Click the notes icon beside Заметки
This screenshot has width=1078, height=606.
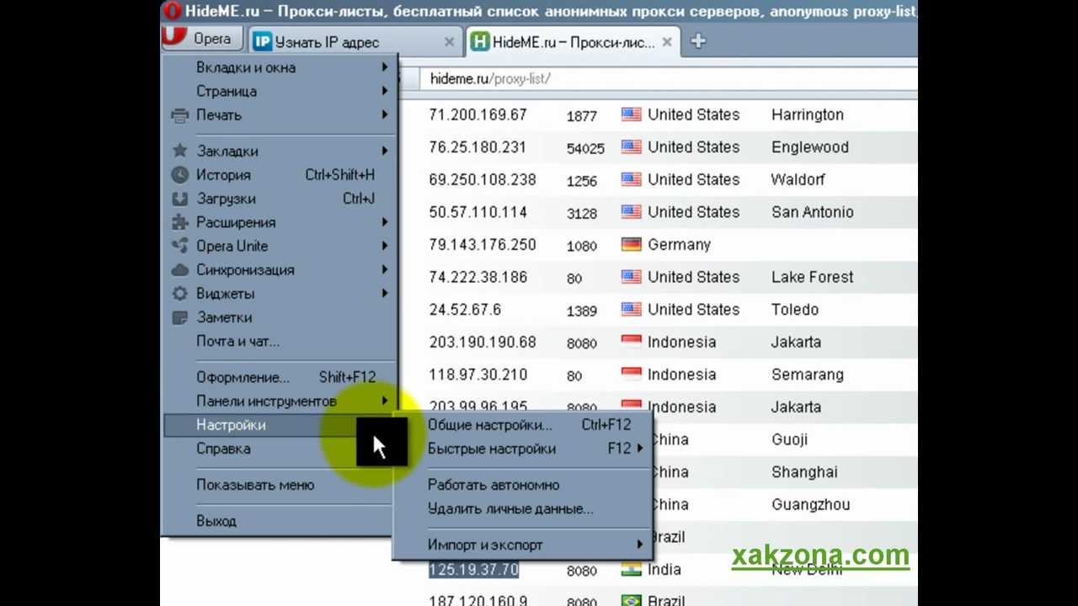point(179,317)
